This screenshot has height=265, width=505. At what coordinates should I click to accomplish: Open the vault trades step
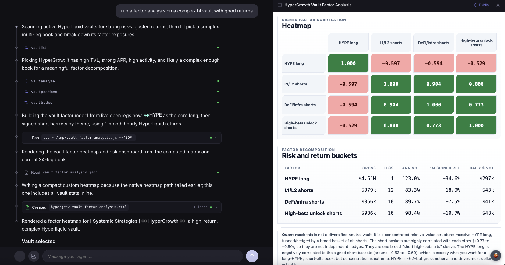coord(41,103)
